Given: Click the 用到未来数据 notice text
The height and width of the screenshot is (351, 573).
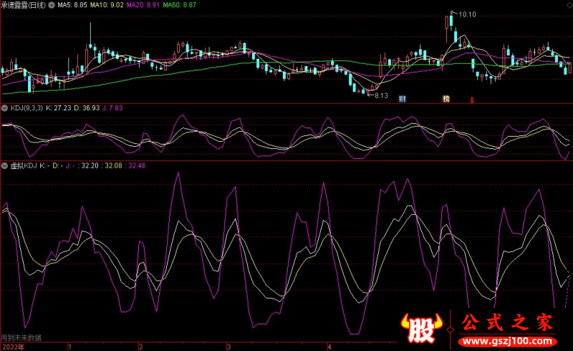Looking at the screenshot, I should 21,337.
